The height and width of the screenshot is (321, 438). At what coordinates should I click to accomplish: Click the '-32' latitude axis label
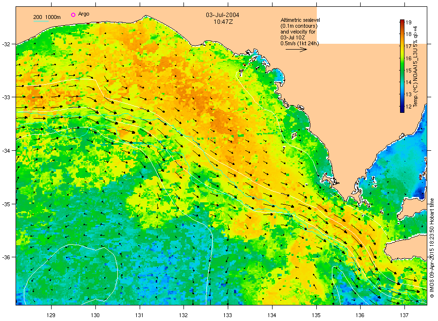(x=6, y=44)
